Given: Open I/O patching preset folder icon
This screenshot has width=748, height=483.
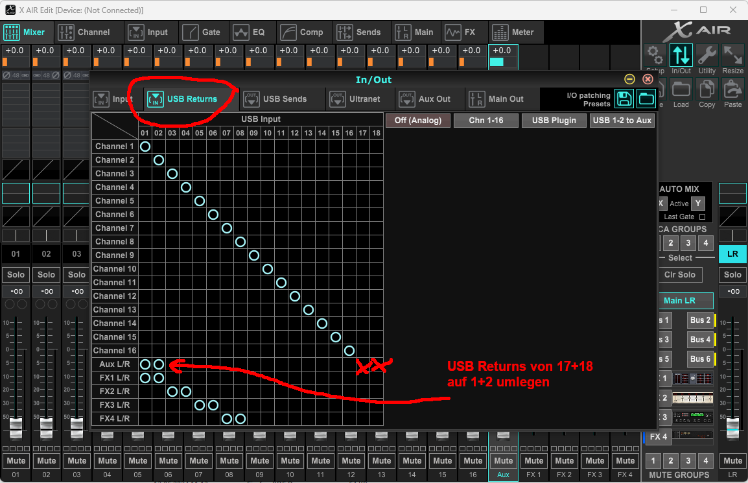Looking at the screenshot, I should [646, 99].
